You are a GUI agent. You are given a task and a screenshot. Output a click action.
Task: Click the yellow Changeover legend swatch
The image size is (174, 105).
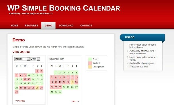(x=90, y=67)
